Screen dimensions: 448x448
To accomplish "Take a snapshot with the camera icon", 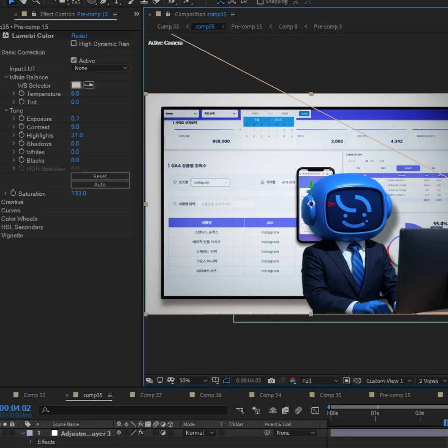I will [271, 380].
